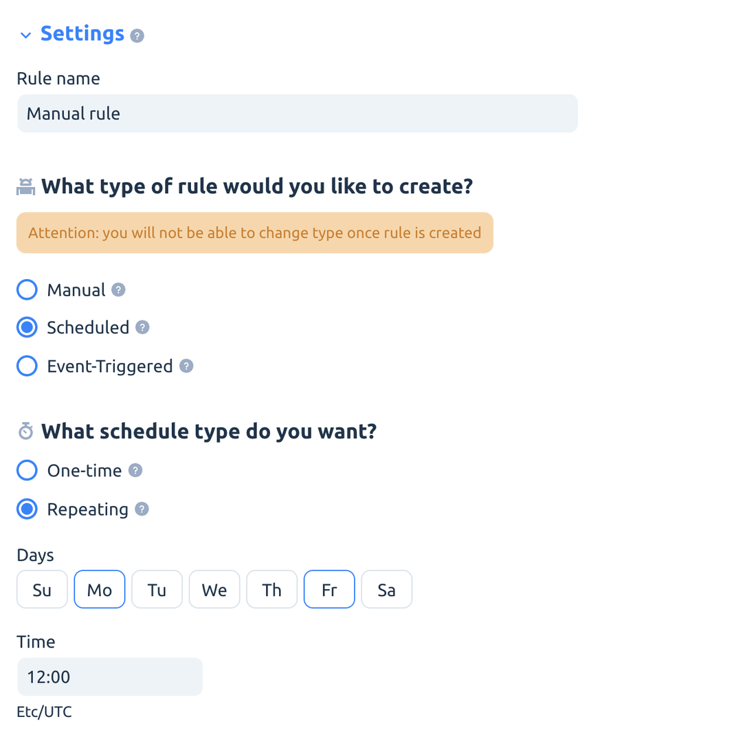Screen dimensions: 756x741
Task: Select the Manual rule type radio
Action: click(27, 290)
